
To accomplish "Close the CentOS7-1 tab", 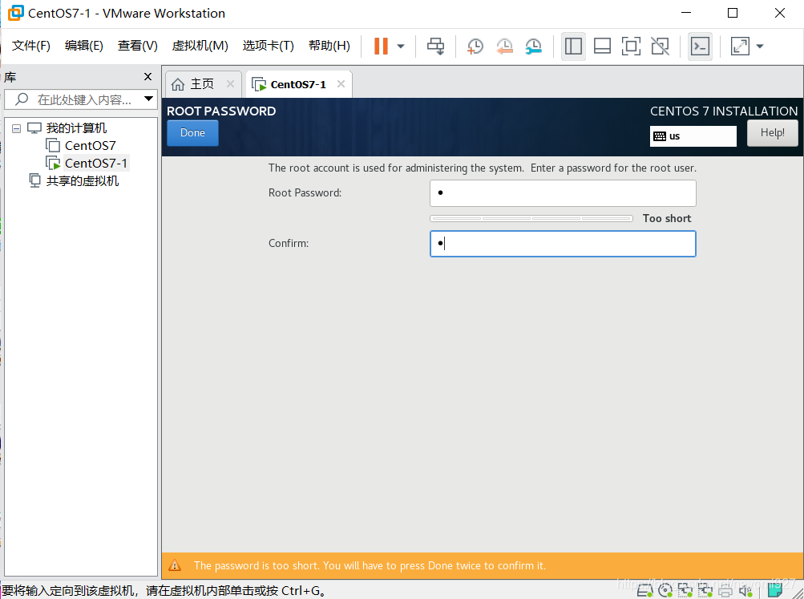I will 341,83.
